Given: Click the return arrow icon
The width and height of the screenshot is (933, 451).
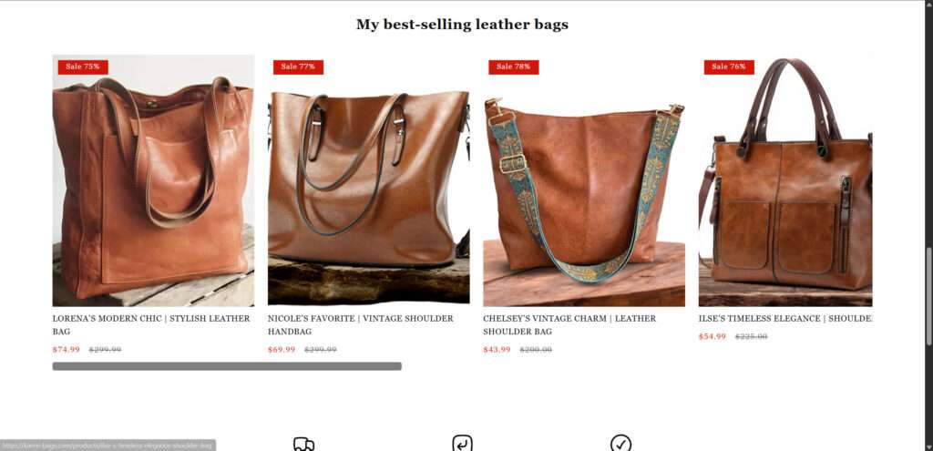Looking at the screenshot, I should 462,444.
